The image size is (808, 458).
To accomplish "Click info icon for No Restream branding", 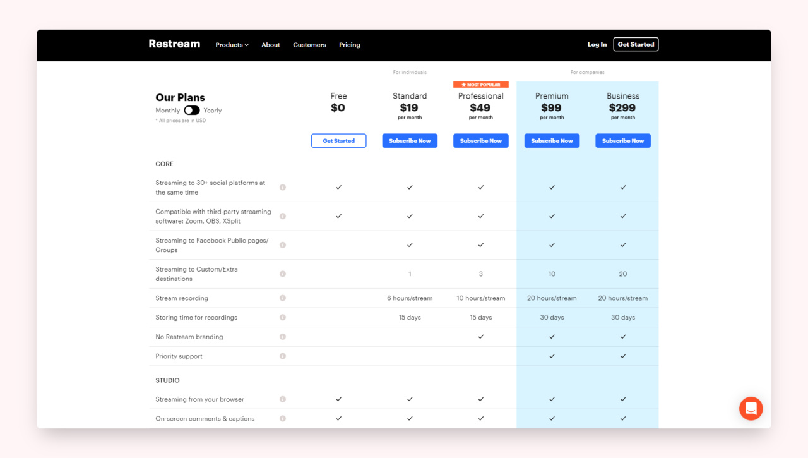I will (x=283, y=337).
